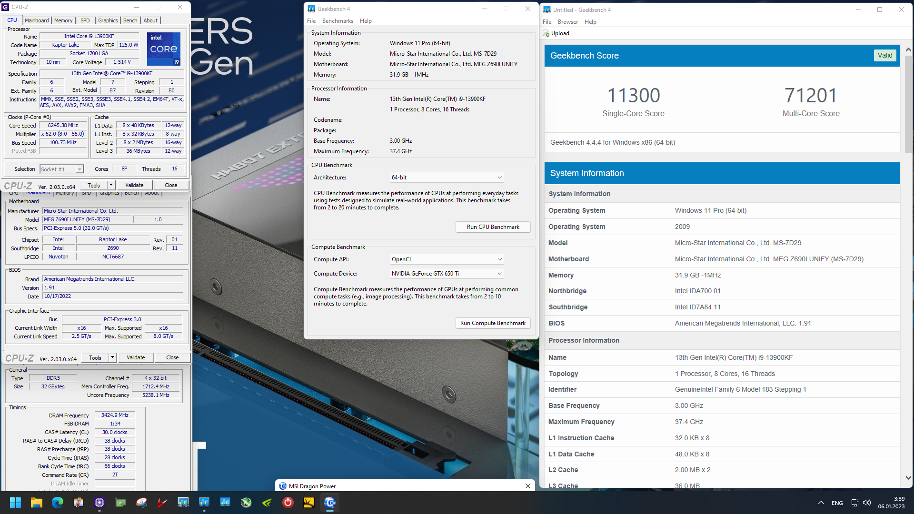
Task: Open the Browser menu in the Untitled Geekbench window
Action: 568,22
